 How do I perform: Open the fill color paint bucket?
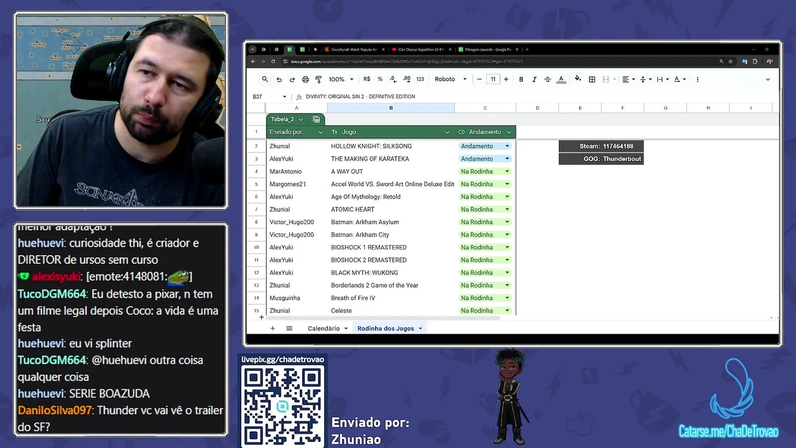click(x=578, y=79)
